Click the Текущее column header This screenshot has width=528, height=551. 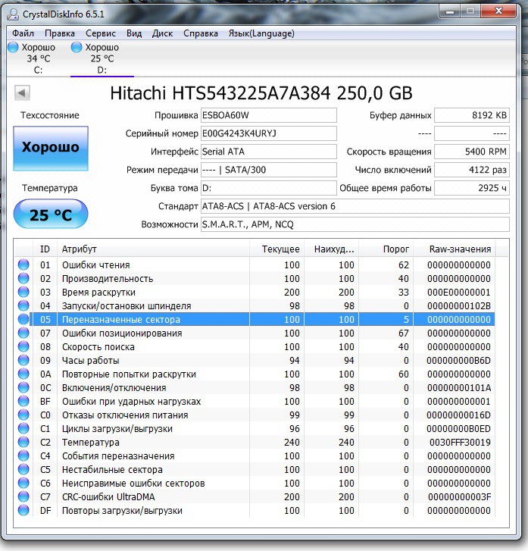[x=276, y=249]
